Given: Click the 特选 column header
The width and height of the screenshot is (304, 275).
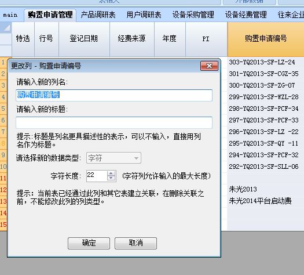Looking at the screenshot, I should (x=23, y=39).
